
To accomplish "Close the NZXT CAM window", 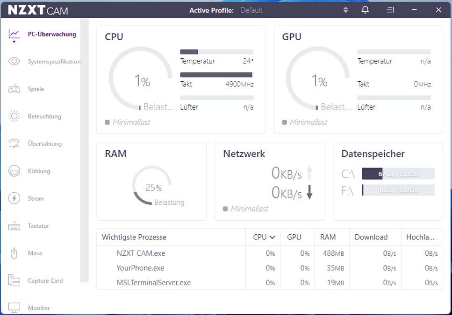I will coord(438,10).
